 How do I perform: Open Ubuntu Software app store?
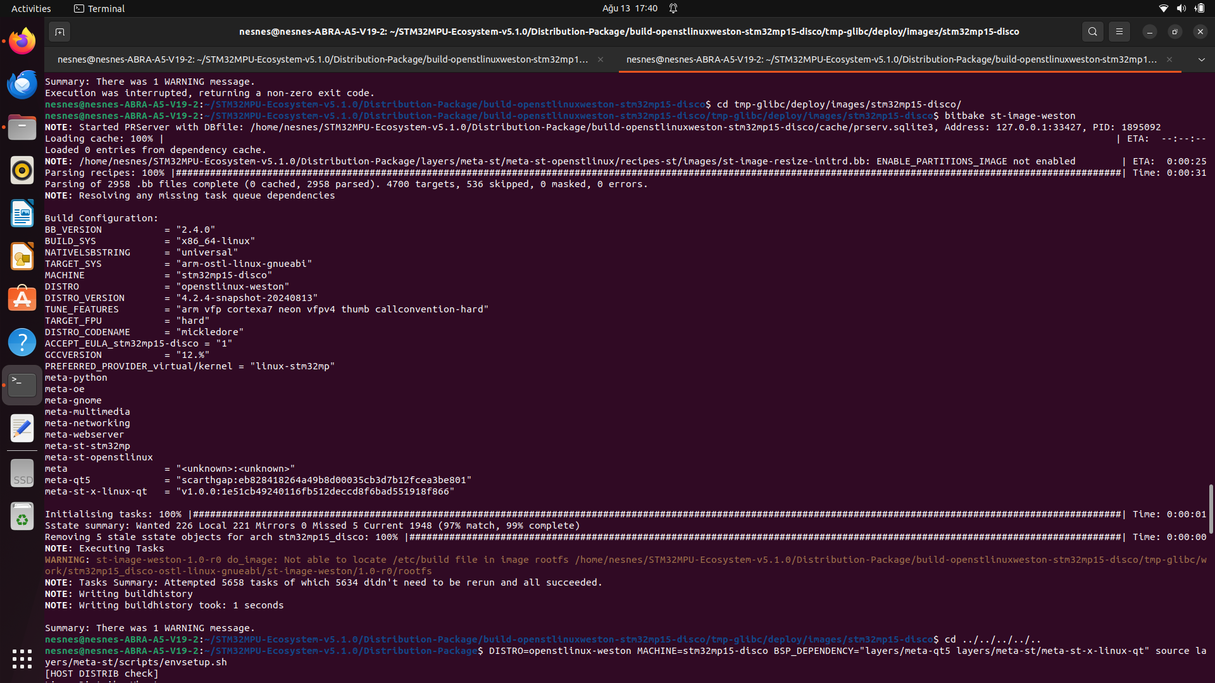tap(22, 299)
